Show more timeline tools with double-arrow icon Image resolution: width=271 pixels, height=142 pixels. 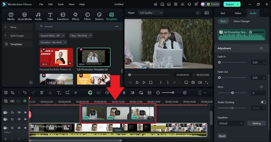76,93
